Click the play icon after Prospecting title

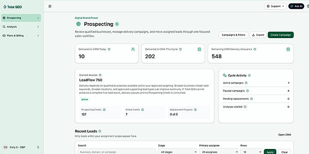pos(117,24)
